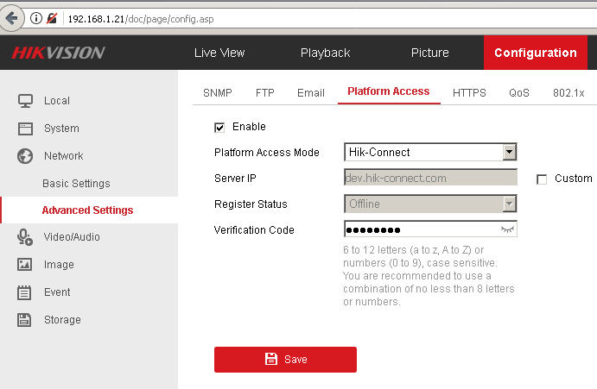Click the Verification Code password field

[x=419, y=229]
